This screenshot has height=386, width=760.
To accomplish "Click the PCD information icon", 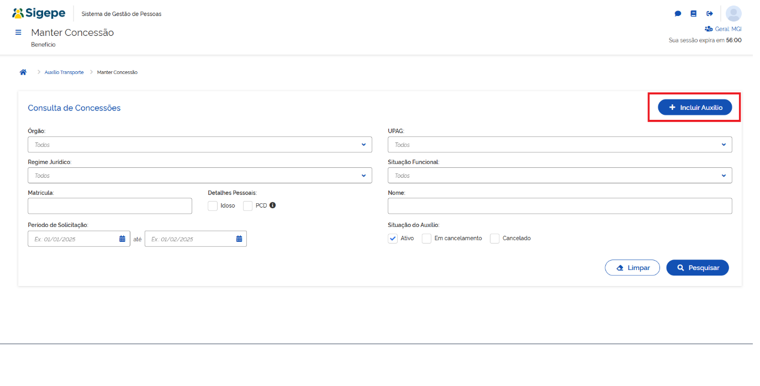I will (x=272, y=205).
